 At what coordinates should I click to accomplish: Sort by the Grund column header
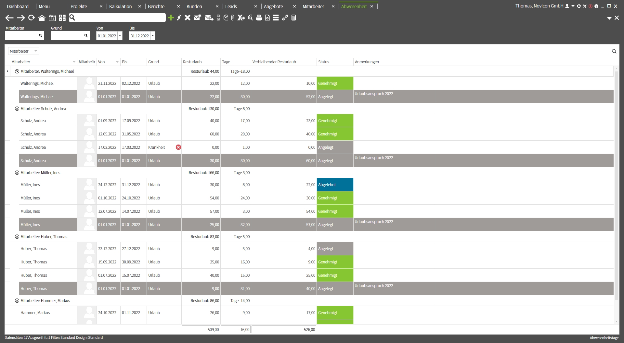(x=164, y=62)
